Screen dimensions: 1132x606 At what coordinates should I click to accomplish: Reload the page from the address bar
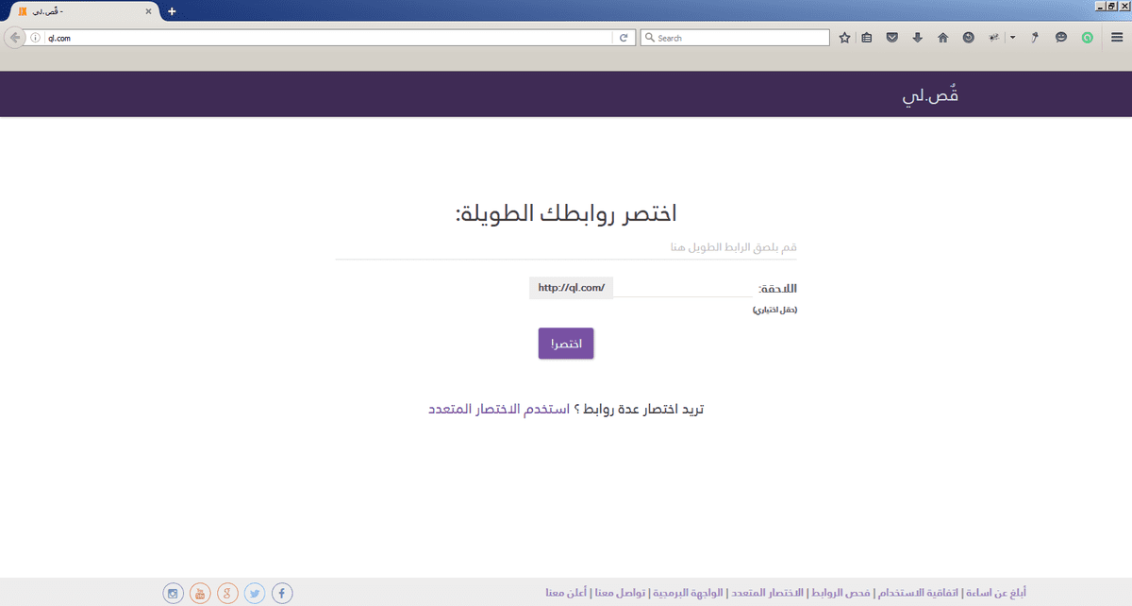624,38
